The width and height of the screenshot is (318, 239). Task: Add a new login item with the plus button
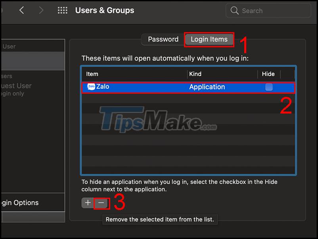(88, 202)
